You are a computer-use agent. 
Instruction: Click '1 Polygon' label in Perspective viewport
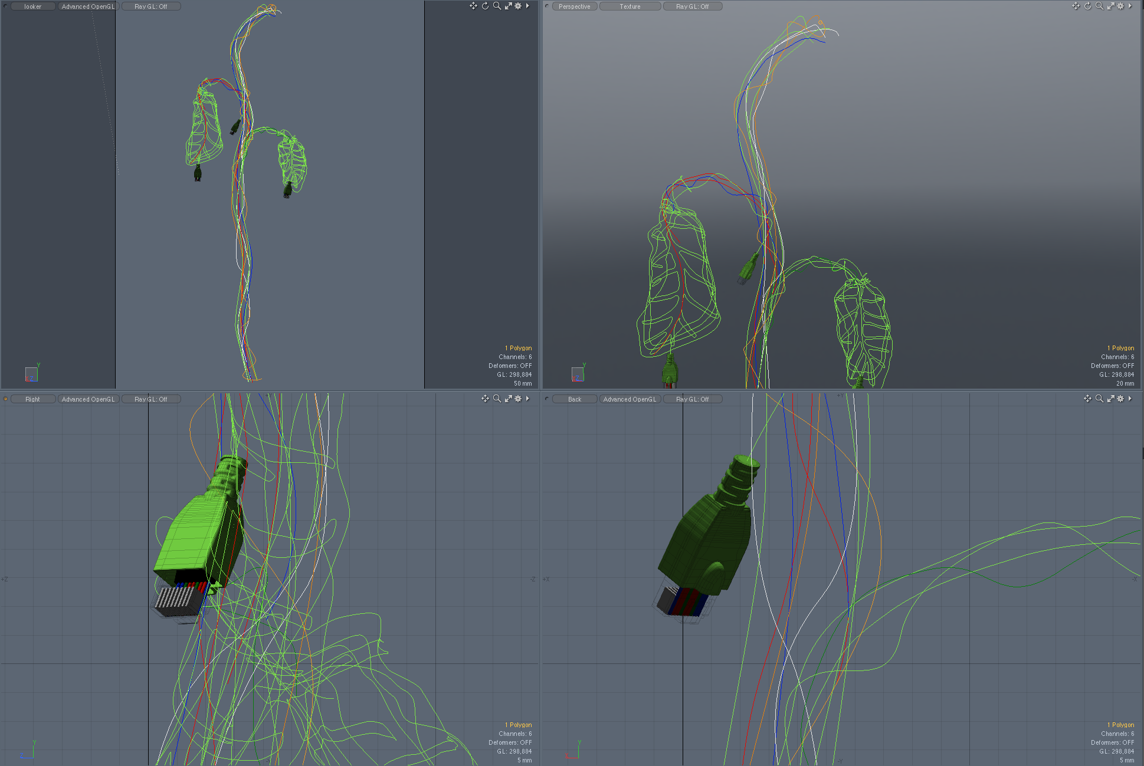tap(1120, 348)
